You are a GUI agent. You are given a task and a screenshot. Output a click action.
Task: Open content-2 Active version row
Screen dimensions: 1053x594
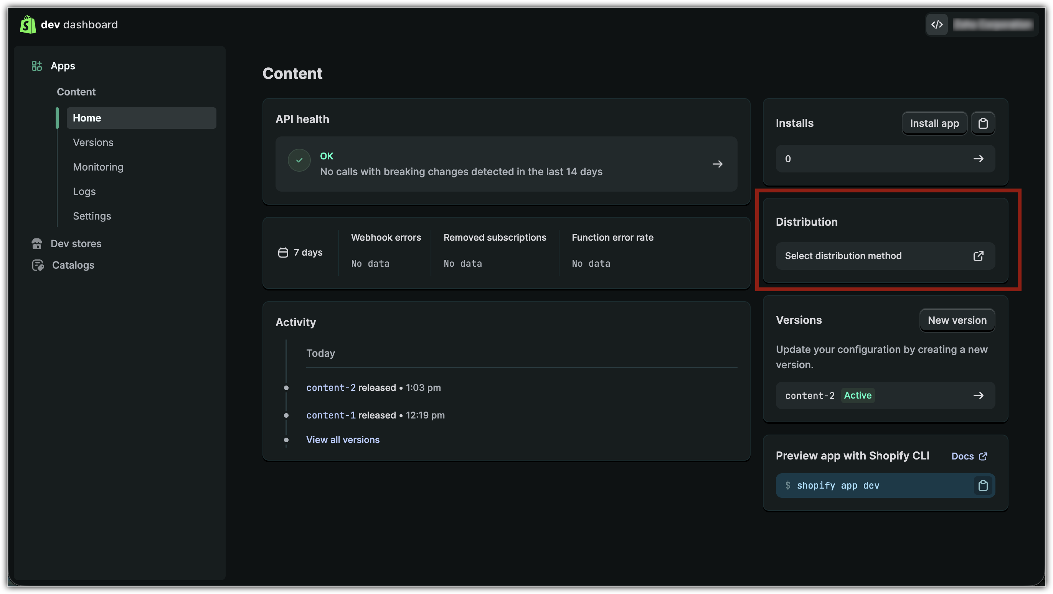point(885,395)
